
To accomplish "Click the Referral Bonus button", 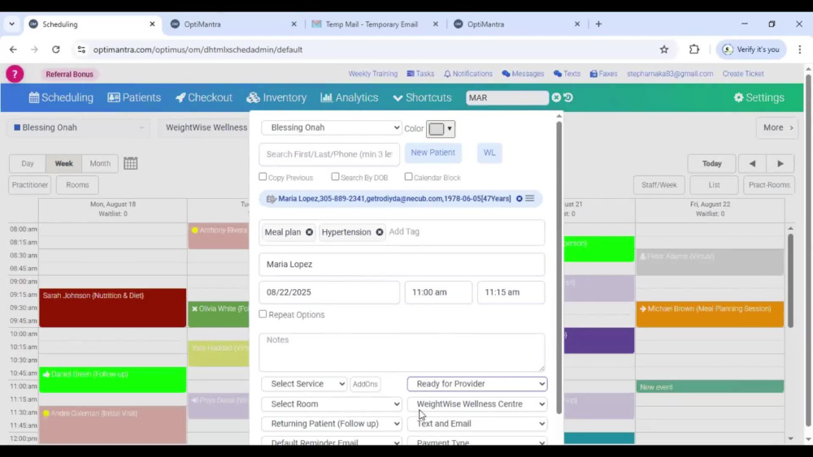I will [69, 74].
